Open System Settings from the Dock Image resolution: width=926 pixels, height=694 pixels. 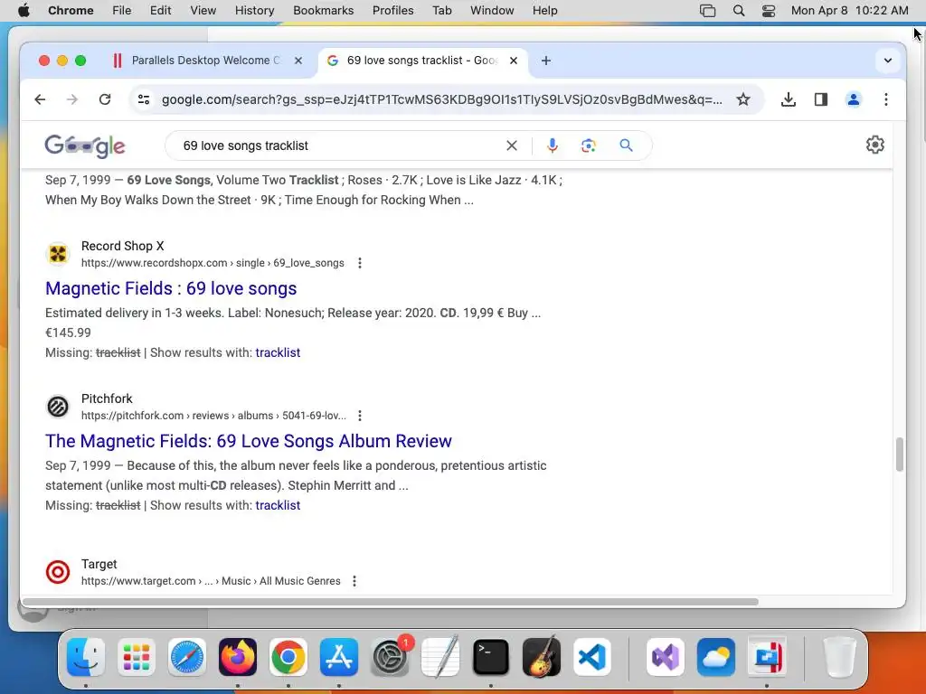point(390,657)
